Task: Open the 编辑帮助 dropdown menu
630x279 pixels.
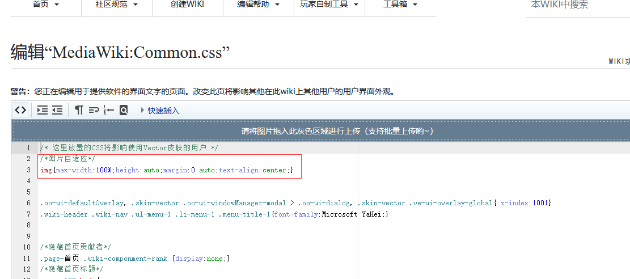Action: (258, 5)
